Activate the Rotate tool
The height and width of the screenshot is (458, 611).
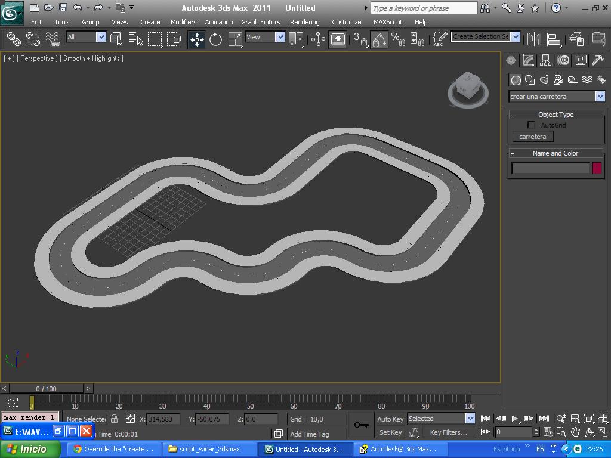(215, 39)
